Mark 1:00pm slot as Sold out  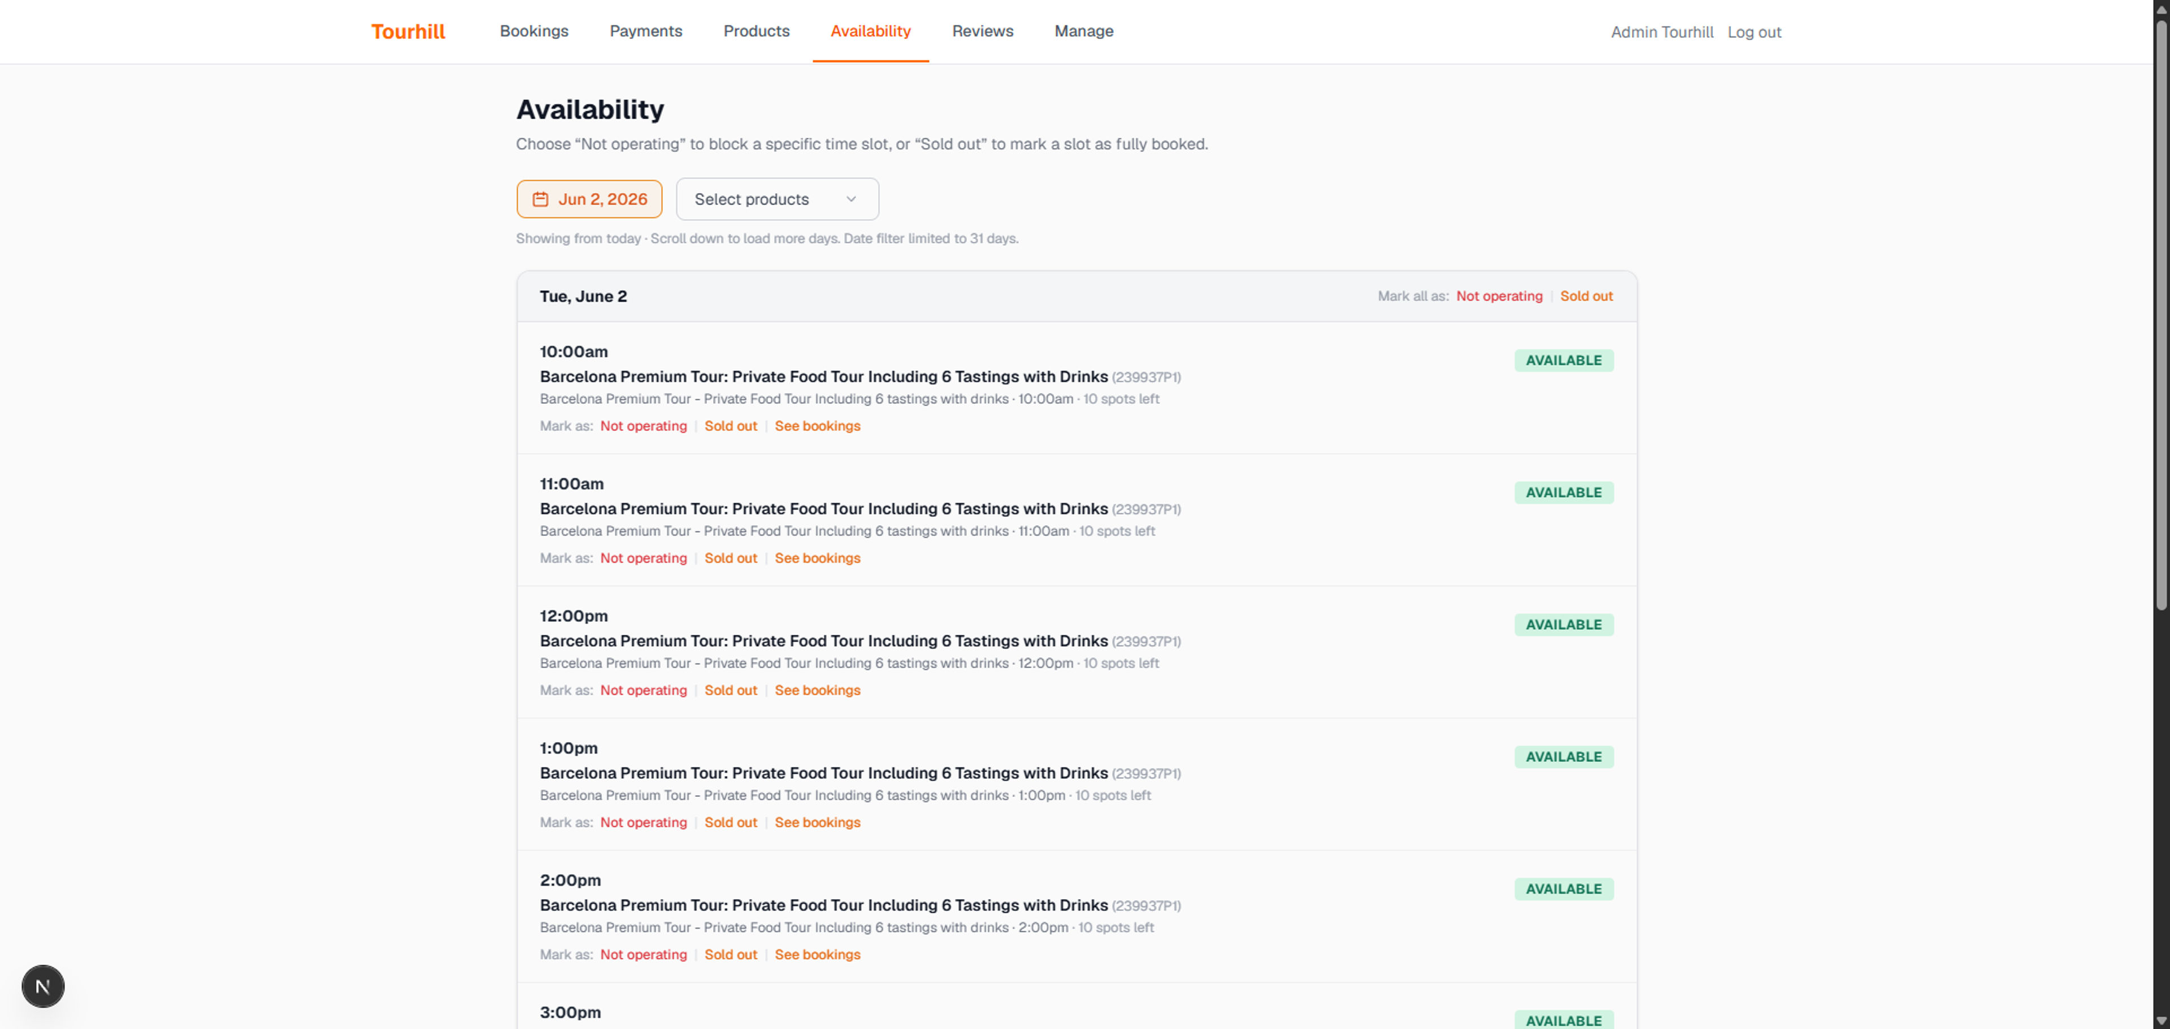(x=730, y=823)
